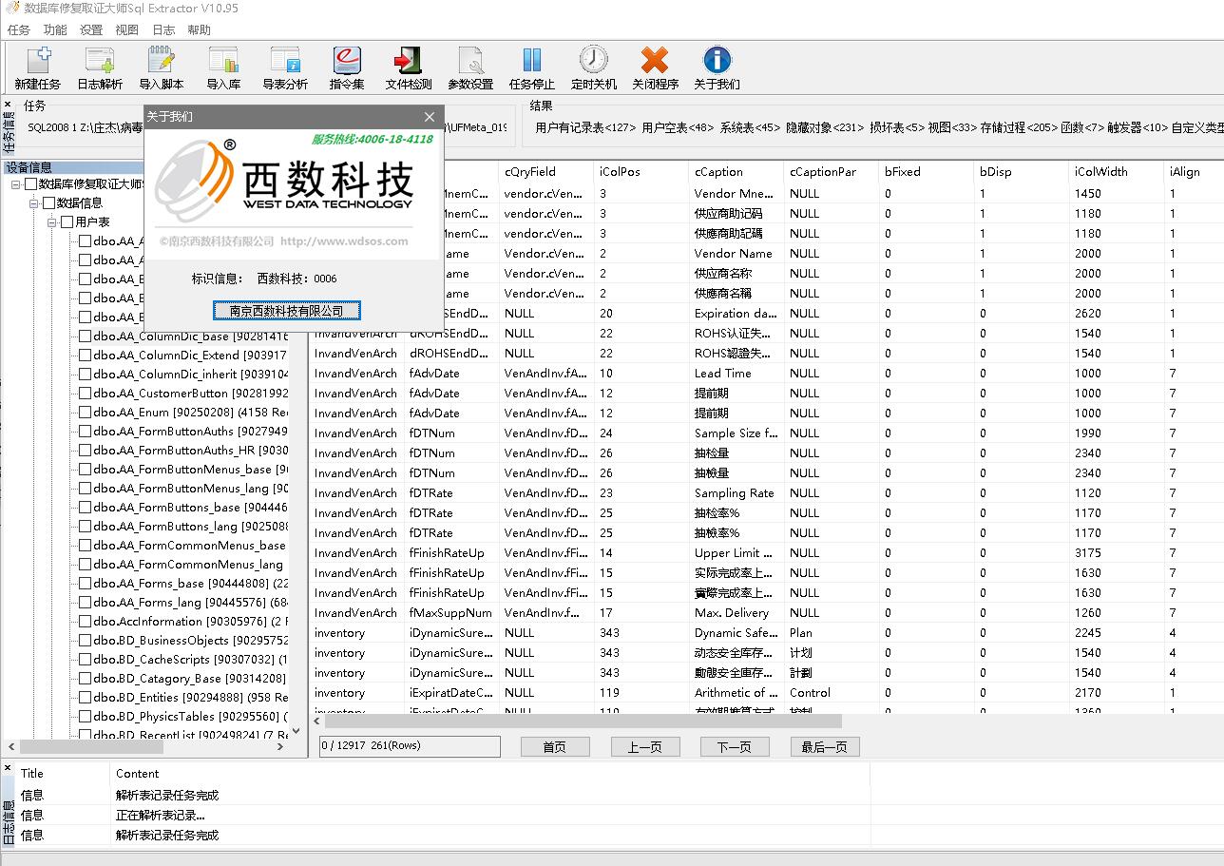Select dbo.BD_Entities tree item
This screenshot has height=866, width=1224.
tap(190, 697)
